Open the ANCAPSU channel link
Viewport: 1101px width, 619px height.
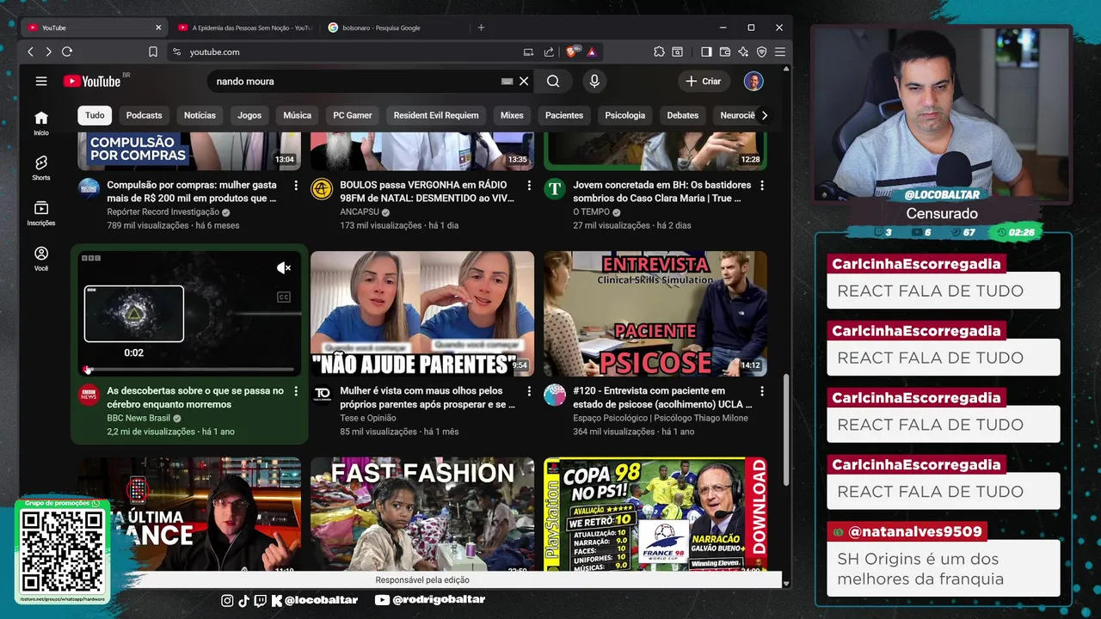coord(361,212)
